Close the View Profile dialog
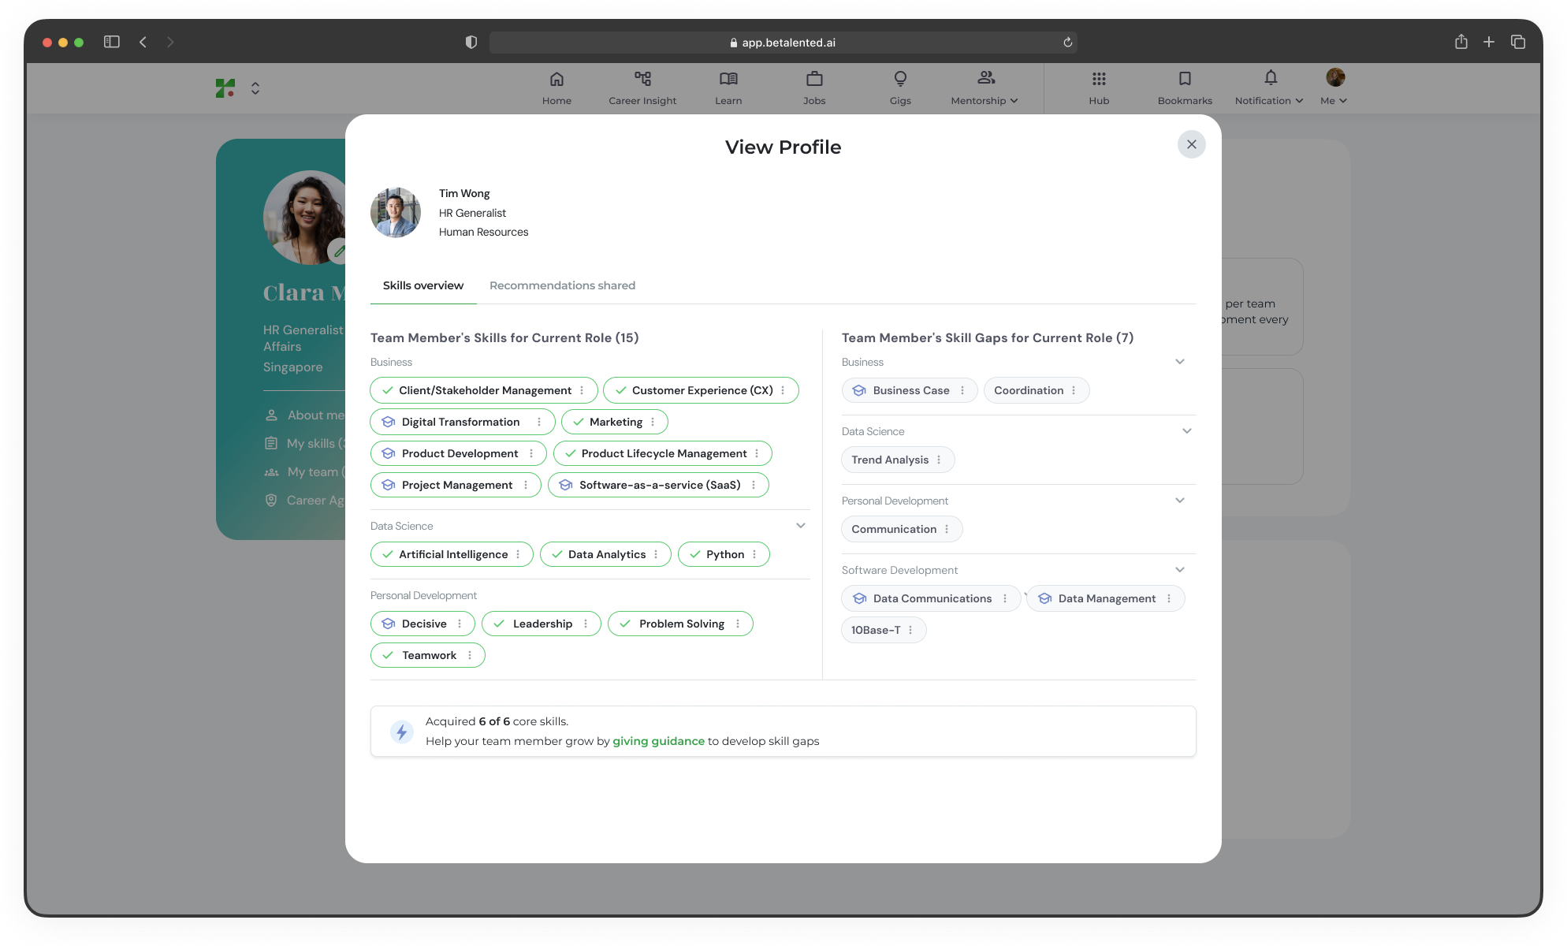Image resolution: width=1567 pixels, height=946 pixels. point(1191,144)
